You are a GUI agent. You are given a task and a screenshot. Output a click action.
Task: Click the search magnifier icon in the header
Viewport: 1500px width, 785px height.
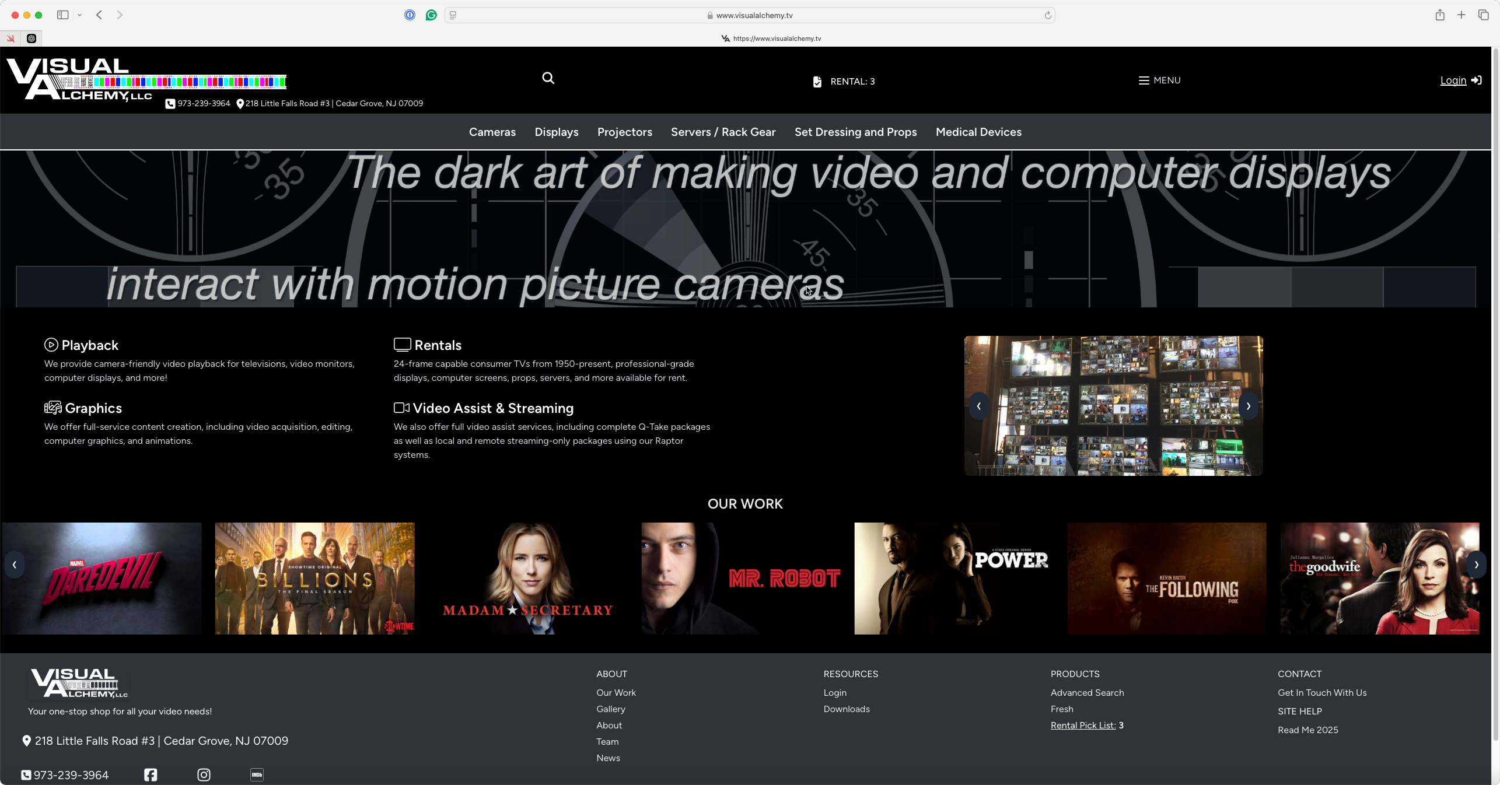click(548, 78)
